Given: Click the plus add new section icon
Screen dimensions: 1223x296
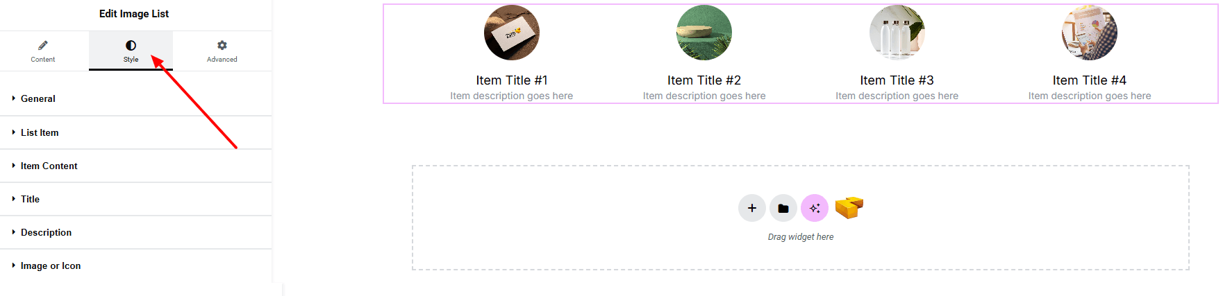Looking at the screenshot, I should point(751,208).
